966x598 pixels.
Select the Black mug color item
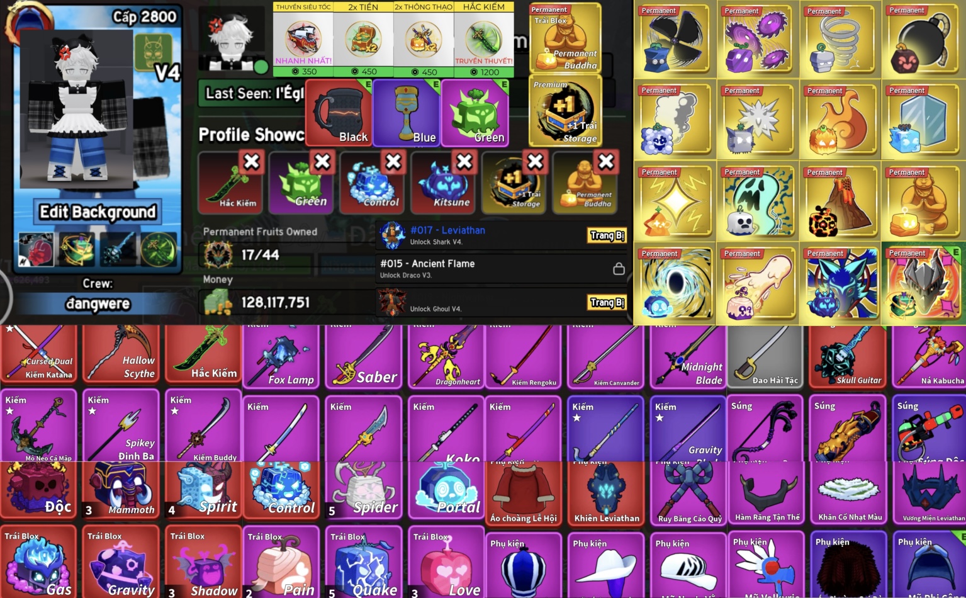click(x=339, y=113)
